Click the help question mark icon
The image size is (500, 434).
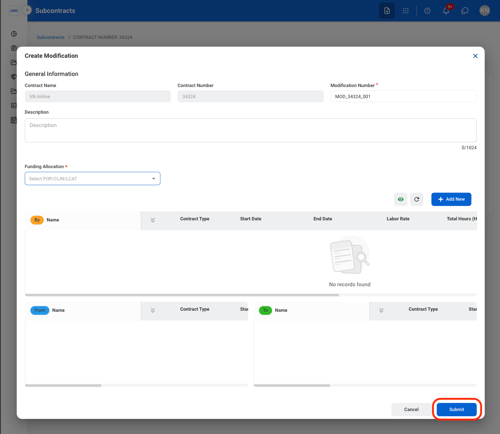[x=427, y=11]
